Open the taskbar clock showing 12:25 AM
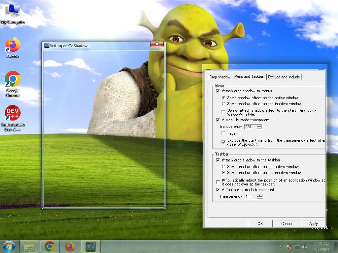Screen dimensions: 338x253 [x=321, y=247]
